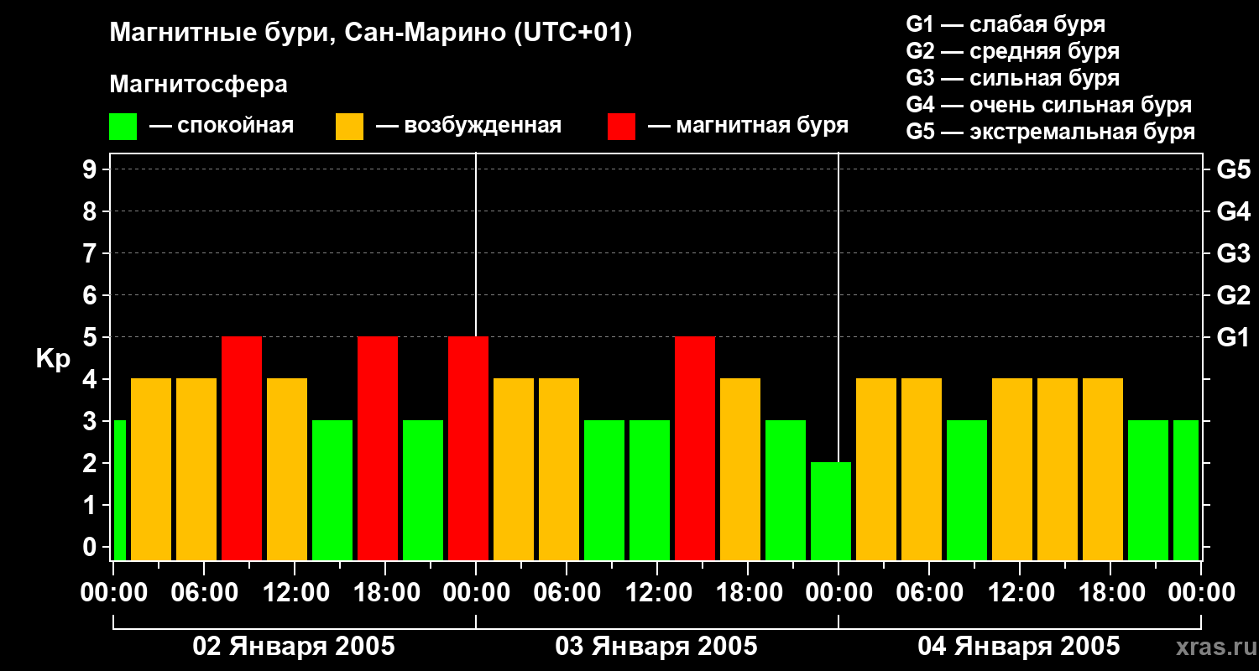Click the right-axis "G1" scale label
Image resolution: width=1259 pixels, height=671 pixels.
(x=1233, y=337)
